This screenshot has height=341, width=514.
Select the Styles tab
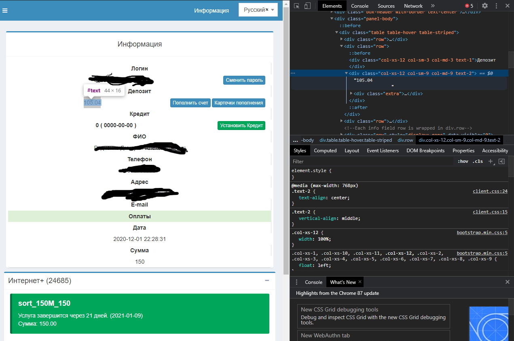300,150
